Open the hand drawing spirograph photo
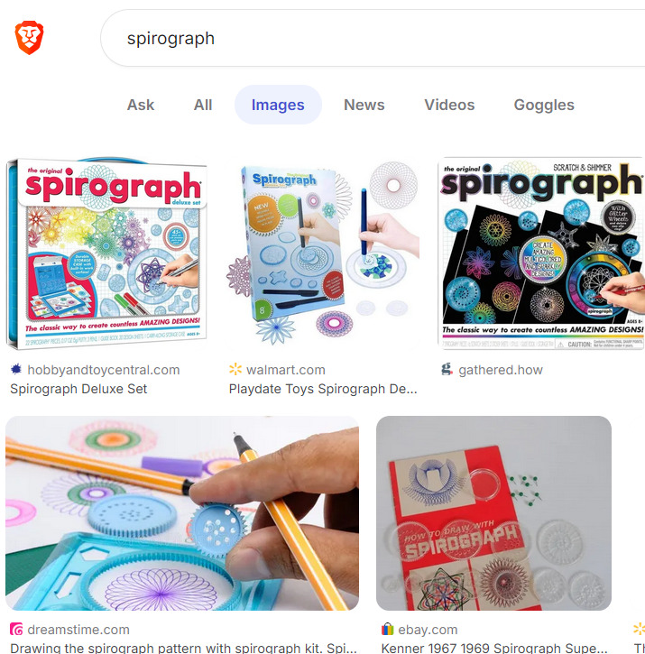This screenshot has width=645, height=654. [182, 513]
